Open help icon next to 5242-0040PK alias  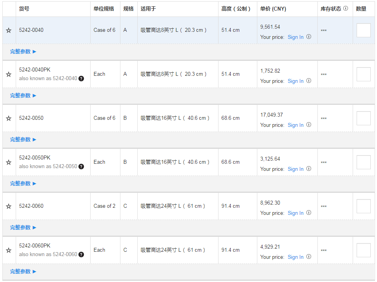click(81, 79)
